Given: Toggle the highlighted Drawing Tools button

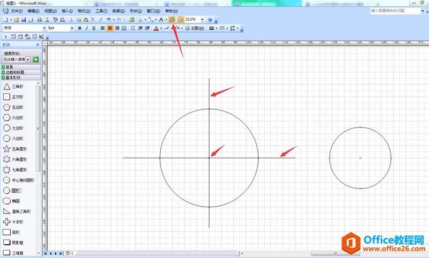Looking at the screenshot, I should [x=172, y=20].
